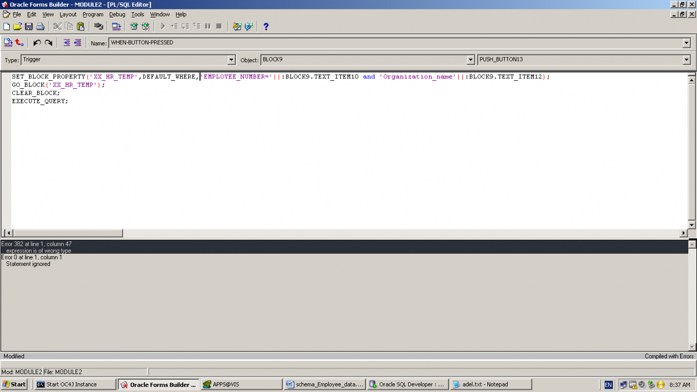Click the Print icon in toolbar

[x=40, y=26]
